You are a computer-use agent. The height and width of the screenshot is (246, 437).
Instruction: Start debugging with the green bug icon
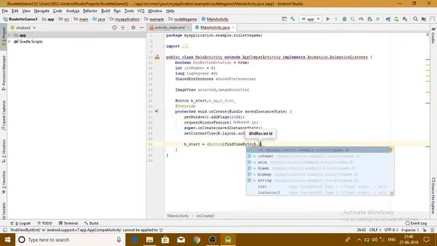point(344,19)
